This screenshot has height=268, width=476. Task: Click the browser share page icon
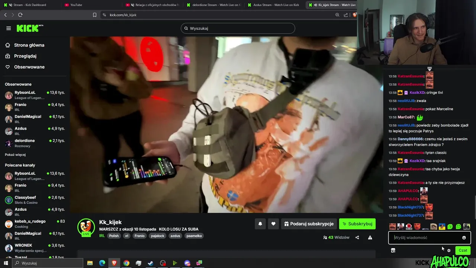pyautogui.click(x=346, y=15)
